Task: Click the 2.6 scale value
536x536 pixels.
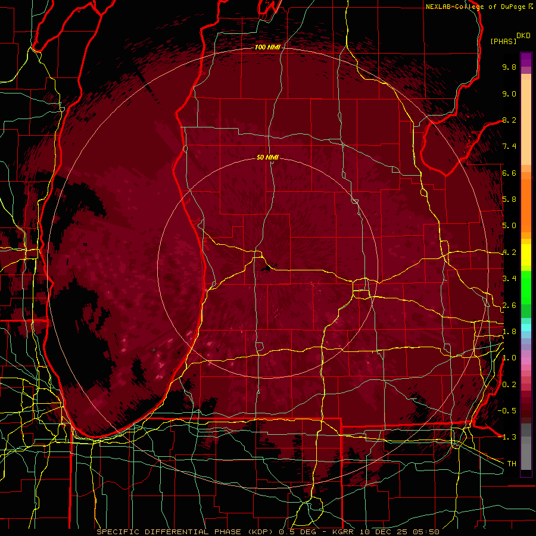Action: point(509,306)
